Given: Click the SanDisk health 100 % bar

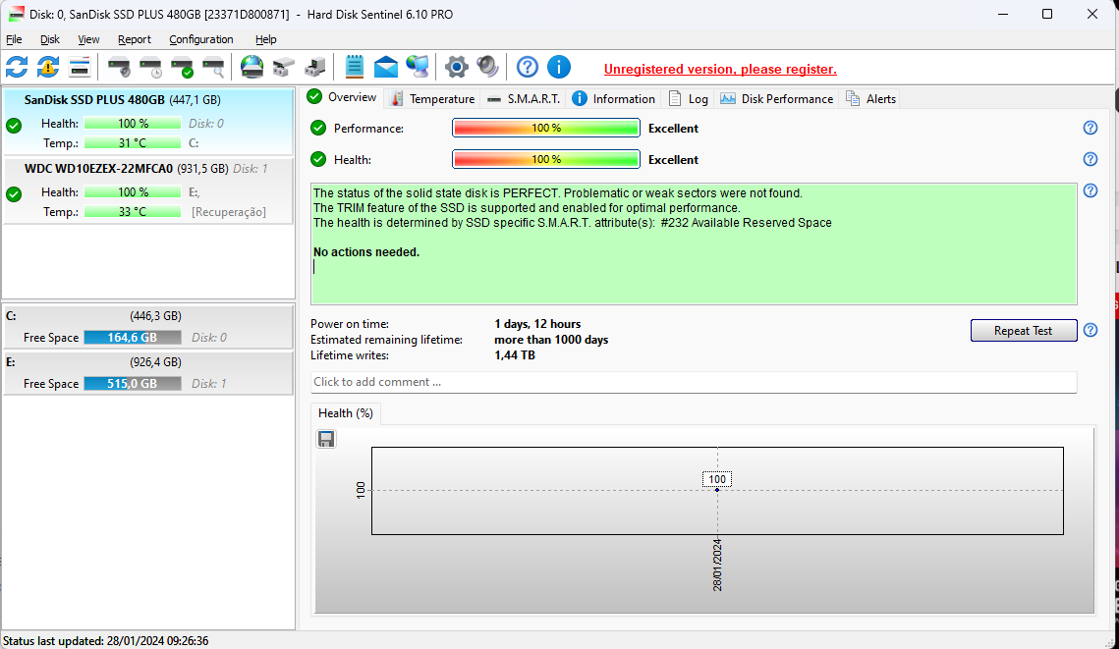Looking at the screenshot, I should point(132,124).
